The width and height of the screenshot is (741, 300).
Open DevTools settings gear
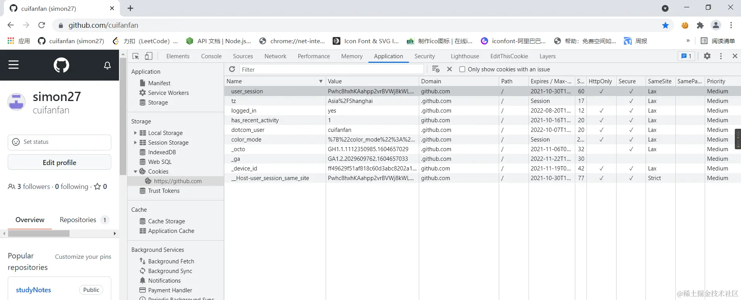coord(707,56)
